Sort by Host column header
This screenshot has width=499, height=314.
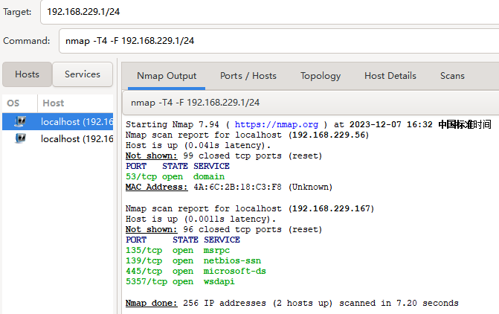[75, 103]
